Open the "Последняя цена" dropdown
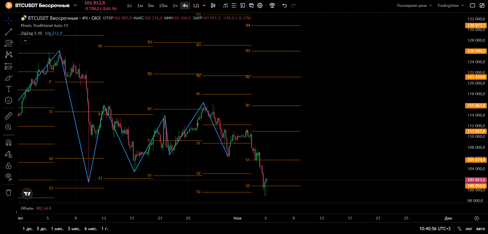 pos(414,6)
